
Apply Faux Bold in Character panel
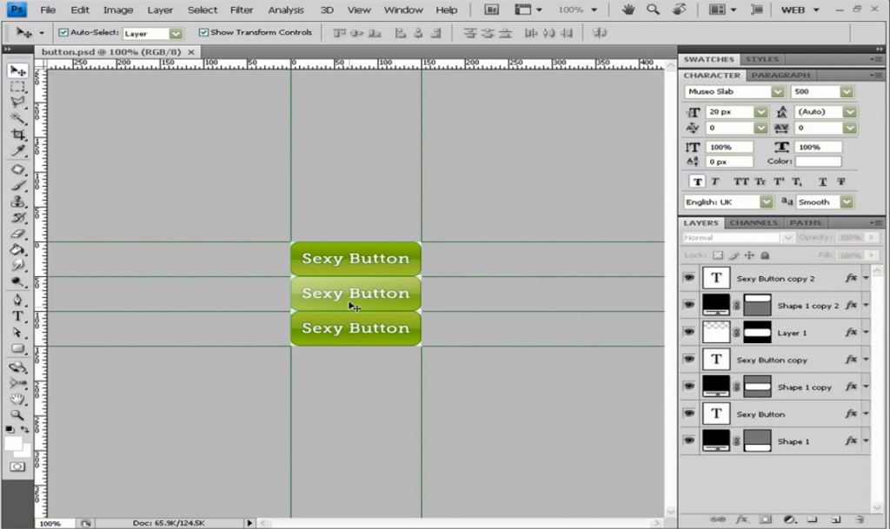point(697,182)
